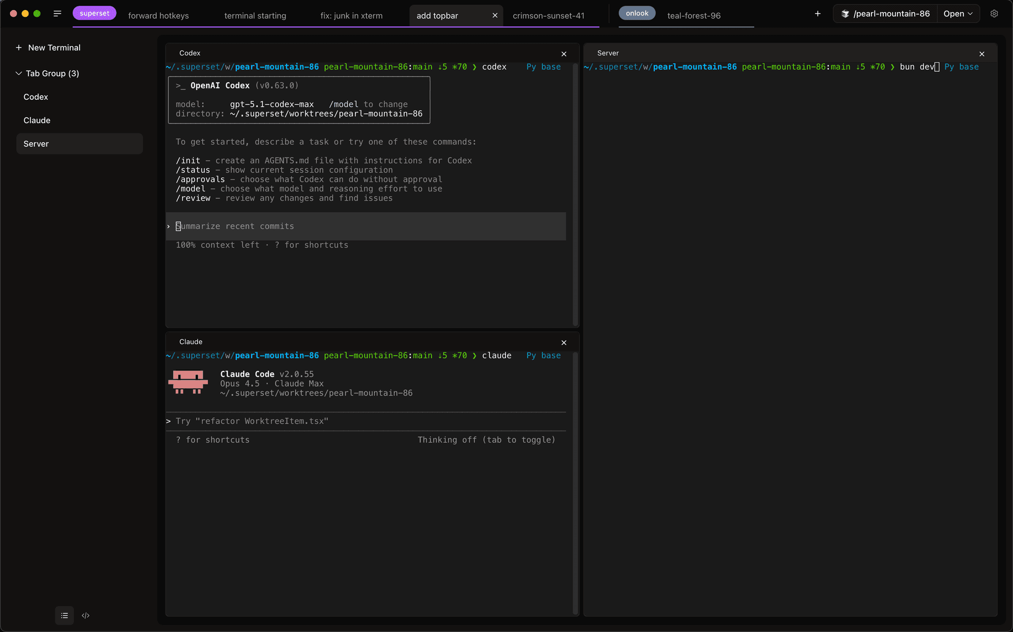Close the Server terminal pane

pos(982,54)
